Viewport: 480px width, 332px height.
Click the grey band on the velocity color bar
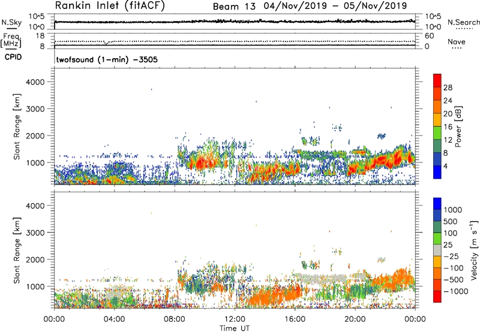tap(437, 250)
